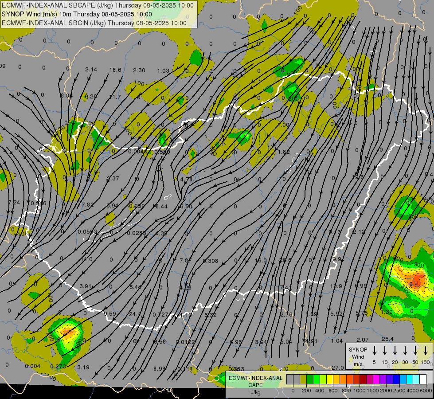Click the ECMWF-INDEX-ANAL legend title
Image resolution: width=434 pixels, height=399 pixels.
click(x=255, y=378)
